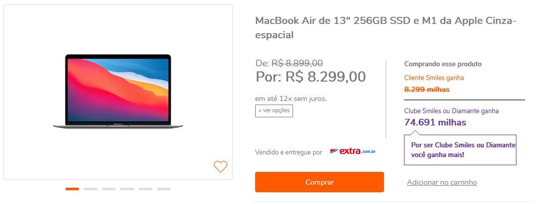Click the 'você ganha mais!' tooltip box
The image size is (541, 204).
[460, 150]
